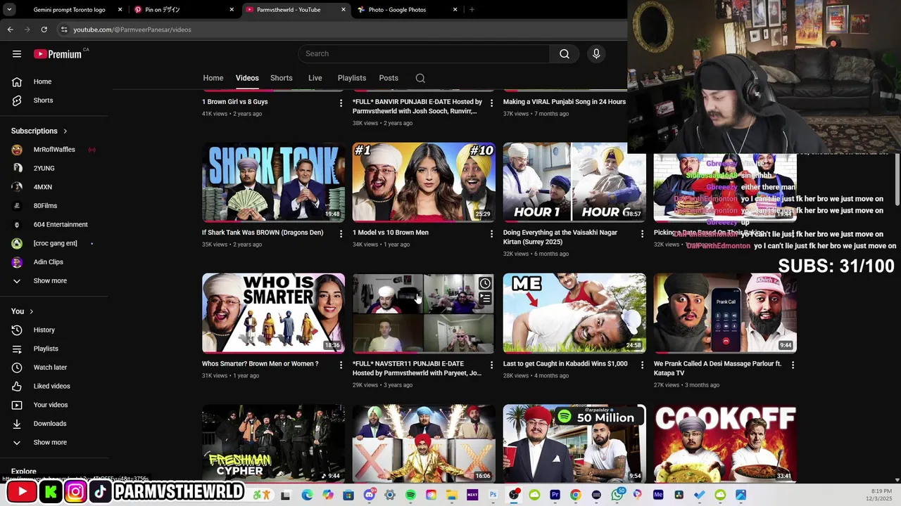Switch to the channel Shorts tab
Viewport: 901px width, 506px height.
(282, 78)
